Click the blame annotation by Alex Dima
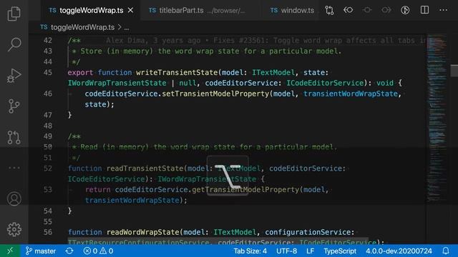Image resolution: width=458 pixels, height=257 pixels. 265,40
